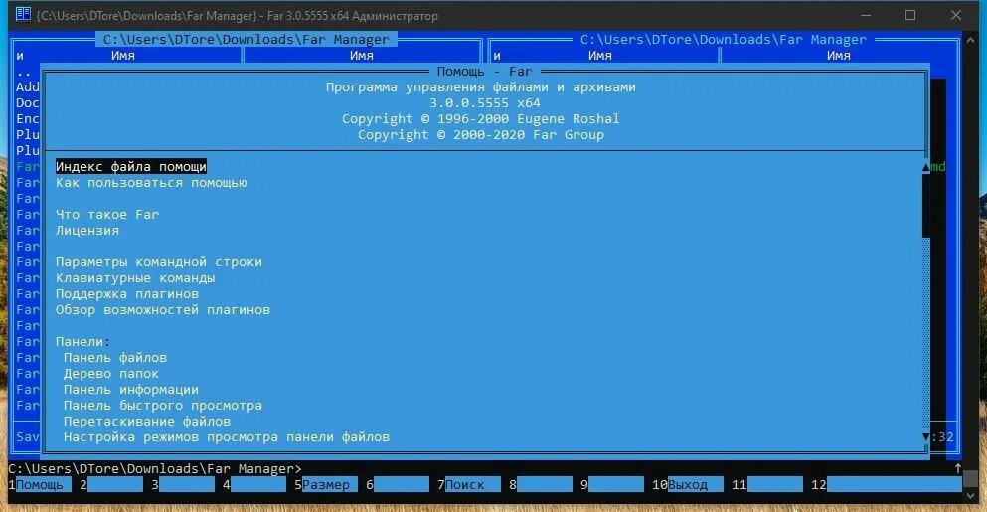Open the 'Лицензия' help topic
The height and width of the screenshot is (512, 987).
coord(86,231)
